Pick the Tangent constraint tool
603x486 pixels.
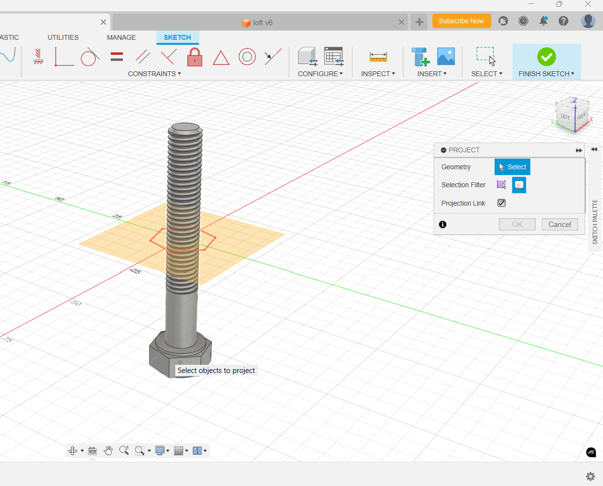point(90,57)
